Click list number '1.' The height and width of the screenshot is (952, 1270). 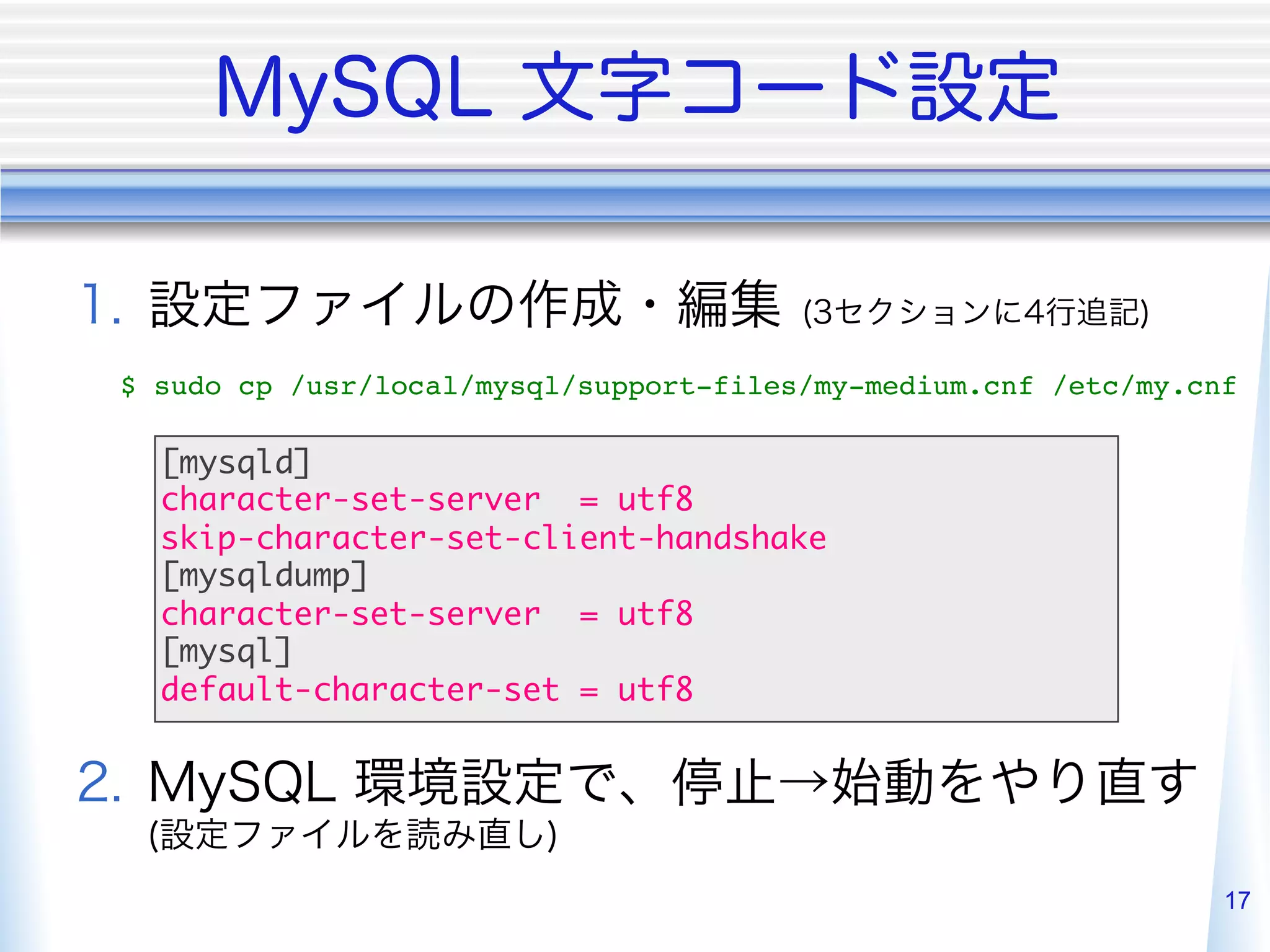[101, 304]
